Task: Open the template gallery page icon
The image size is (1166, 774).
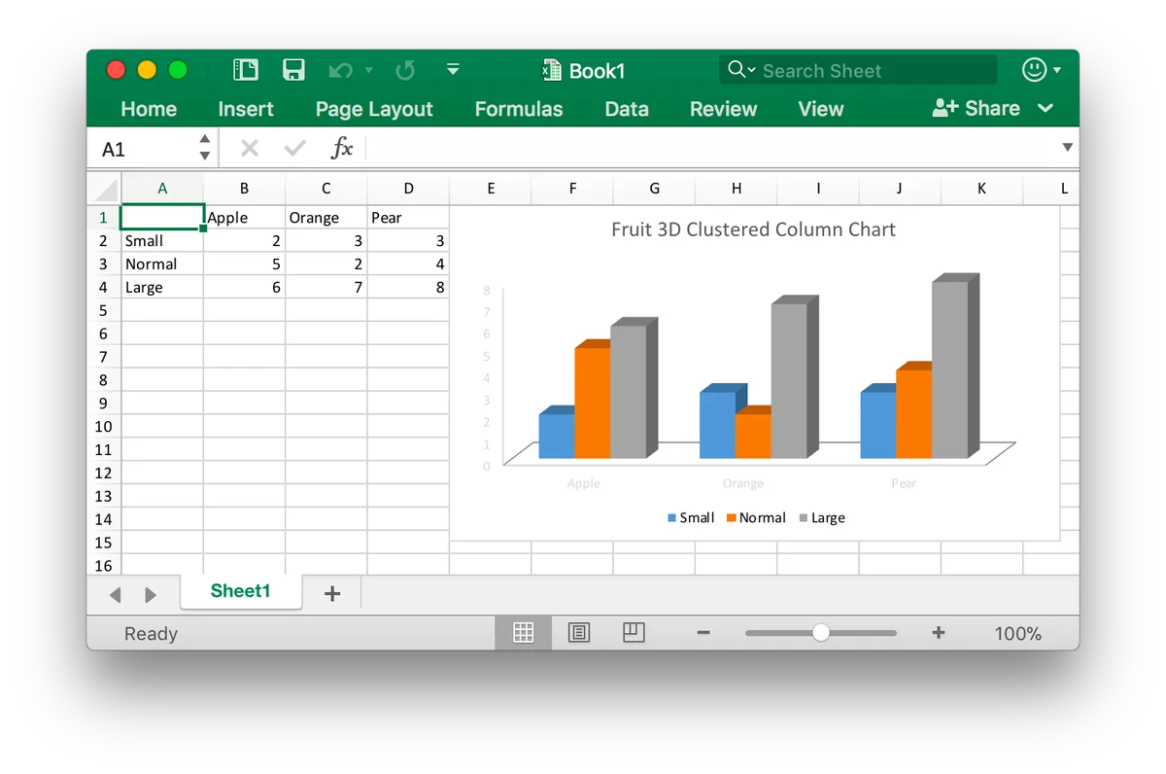Action: coord(246,70)
